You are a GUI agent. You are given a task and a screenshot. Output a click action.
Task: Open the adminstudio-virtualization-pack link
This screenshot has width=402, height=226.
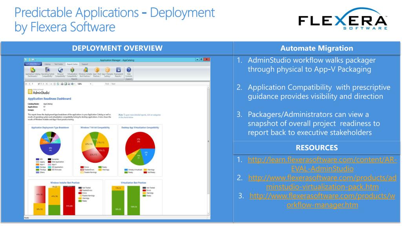tap(322, 182)
